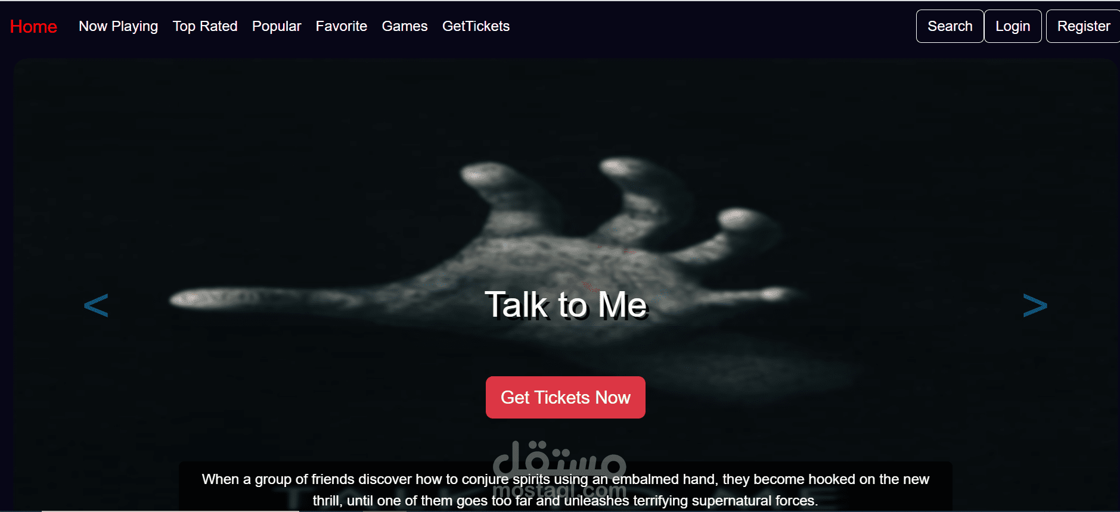Select the Popular nav item
1120x512 pixels.
click(x=277, y=26)
